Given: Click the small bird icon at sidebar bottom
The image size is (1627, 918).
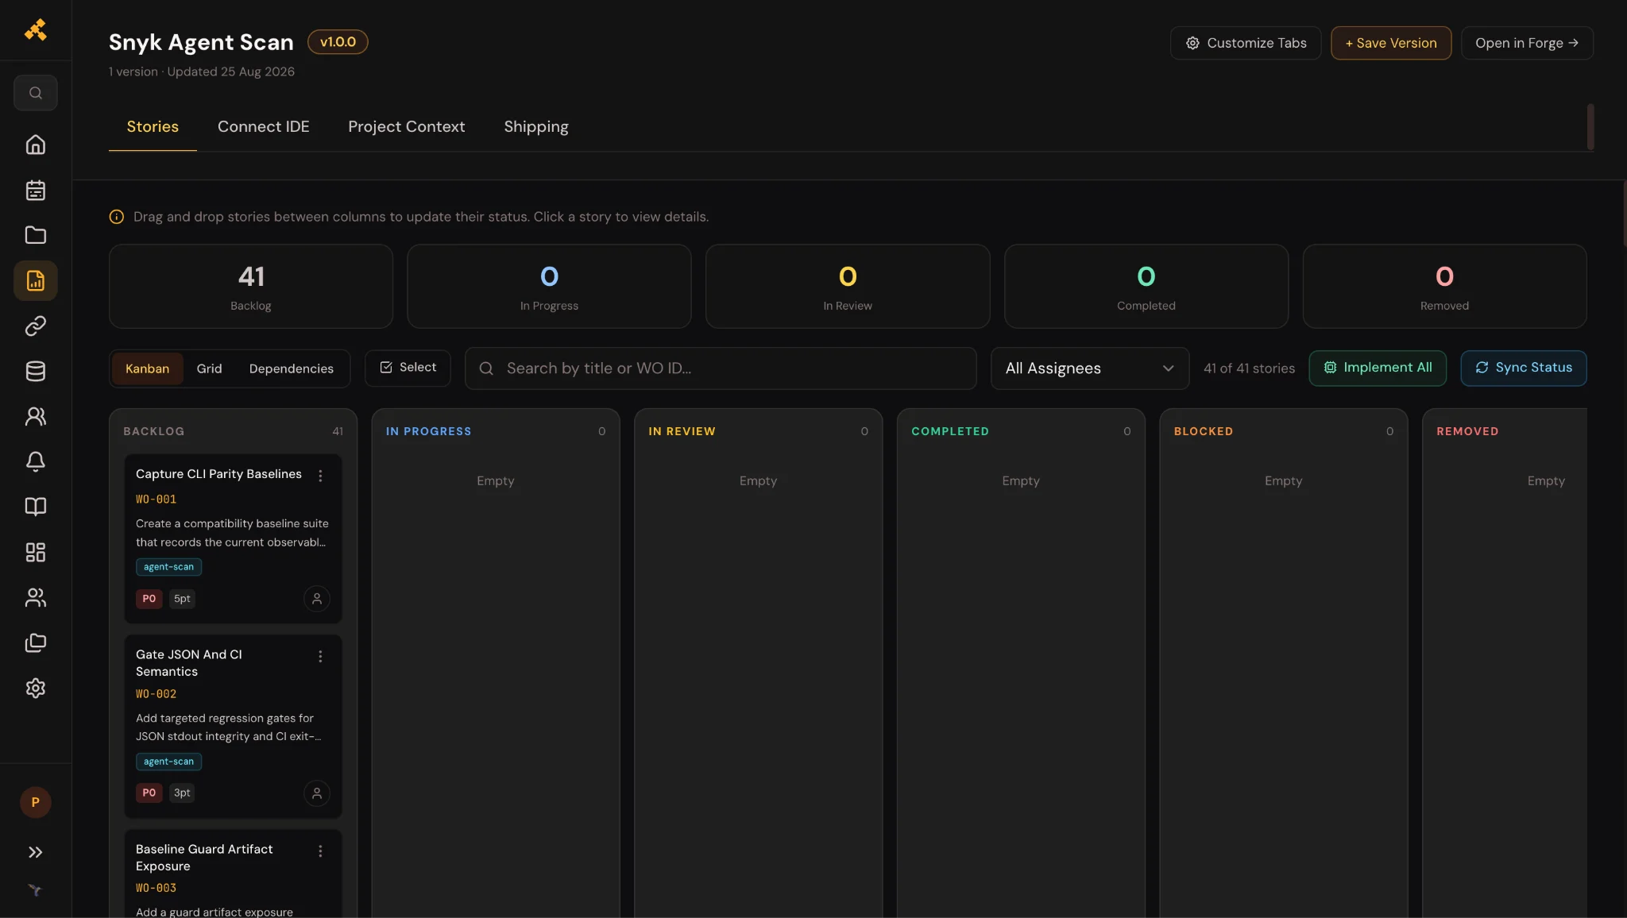Looking at the screenshot, I should (x=35, y=889).
